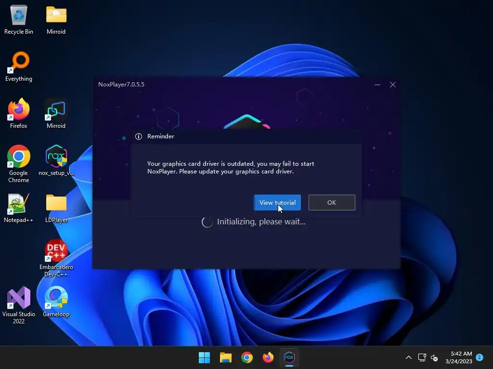Viewport: 493px width, 369px height.
Task: Open File Explorer from the taskbar
Action: (225, 357)
